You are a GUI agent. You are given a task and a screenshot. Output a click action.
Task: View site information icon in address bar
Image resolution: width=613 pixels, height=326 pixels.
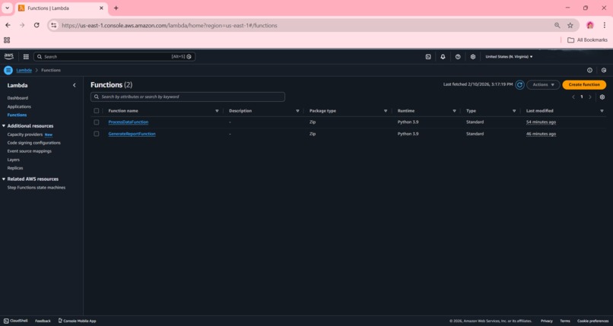[x=53, y=25]
